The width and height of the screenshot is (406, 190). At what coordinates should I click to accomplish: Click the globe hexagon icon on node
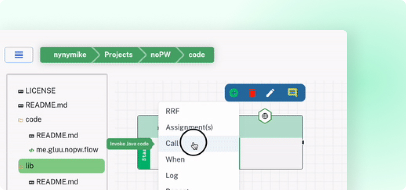[265, 116]
